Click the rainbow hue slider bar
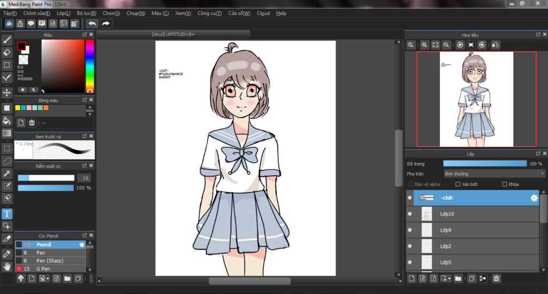The image size is (548, 294). coord(90,66)
